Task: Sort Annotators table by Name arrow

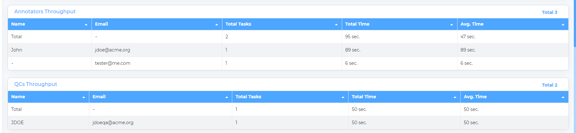Action: pyautogui.click(x=86, y=24)
